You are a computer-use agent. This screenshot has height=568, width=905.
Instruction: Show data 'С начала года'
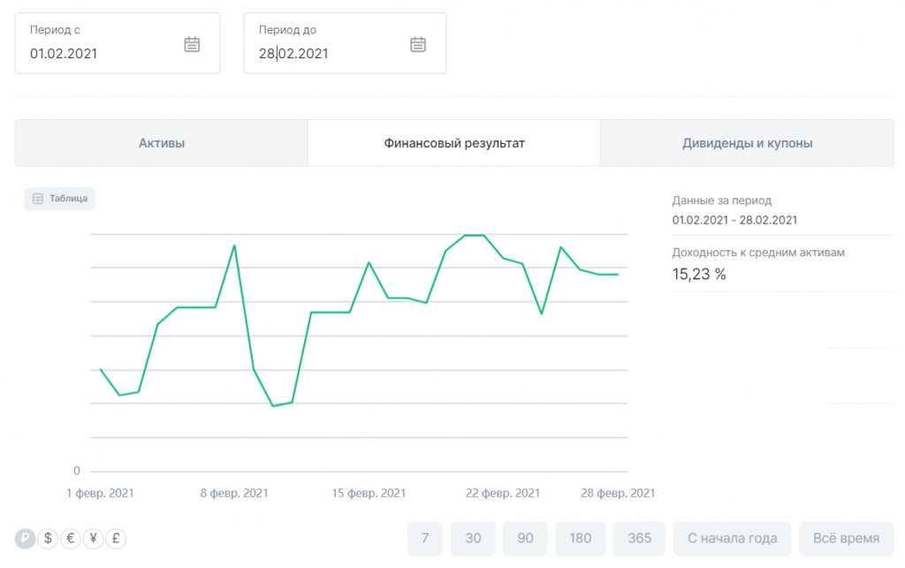[732, 538]
